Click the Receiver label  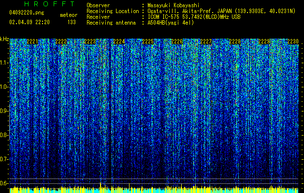(98, 17)
